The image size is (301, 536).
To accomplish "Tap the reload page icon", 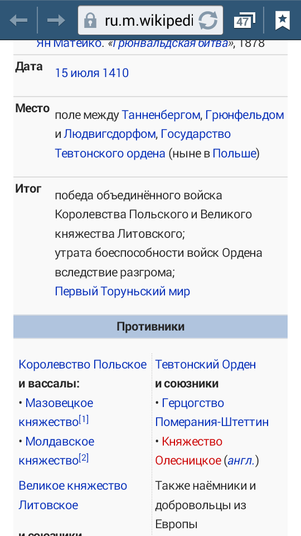I will 208,21.
